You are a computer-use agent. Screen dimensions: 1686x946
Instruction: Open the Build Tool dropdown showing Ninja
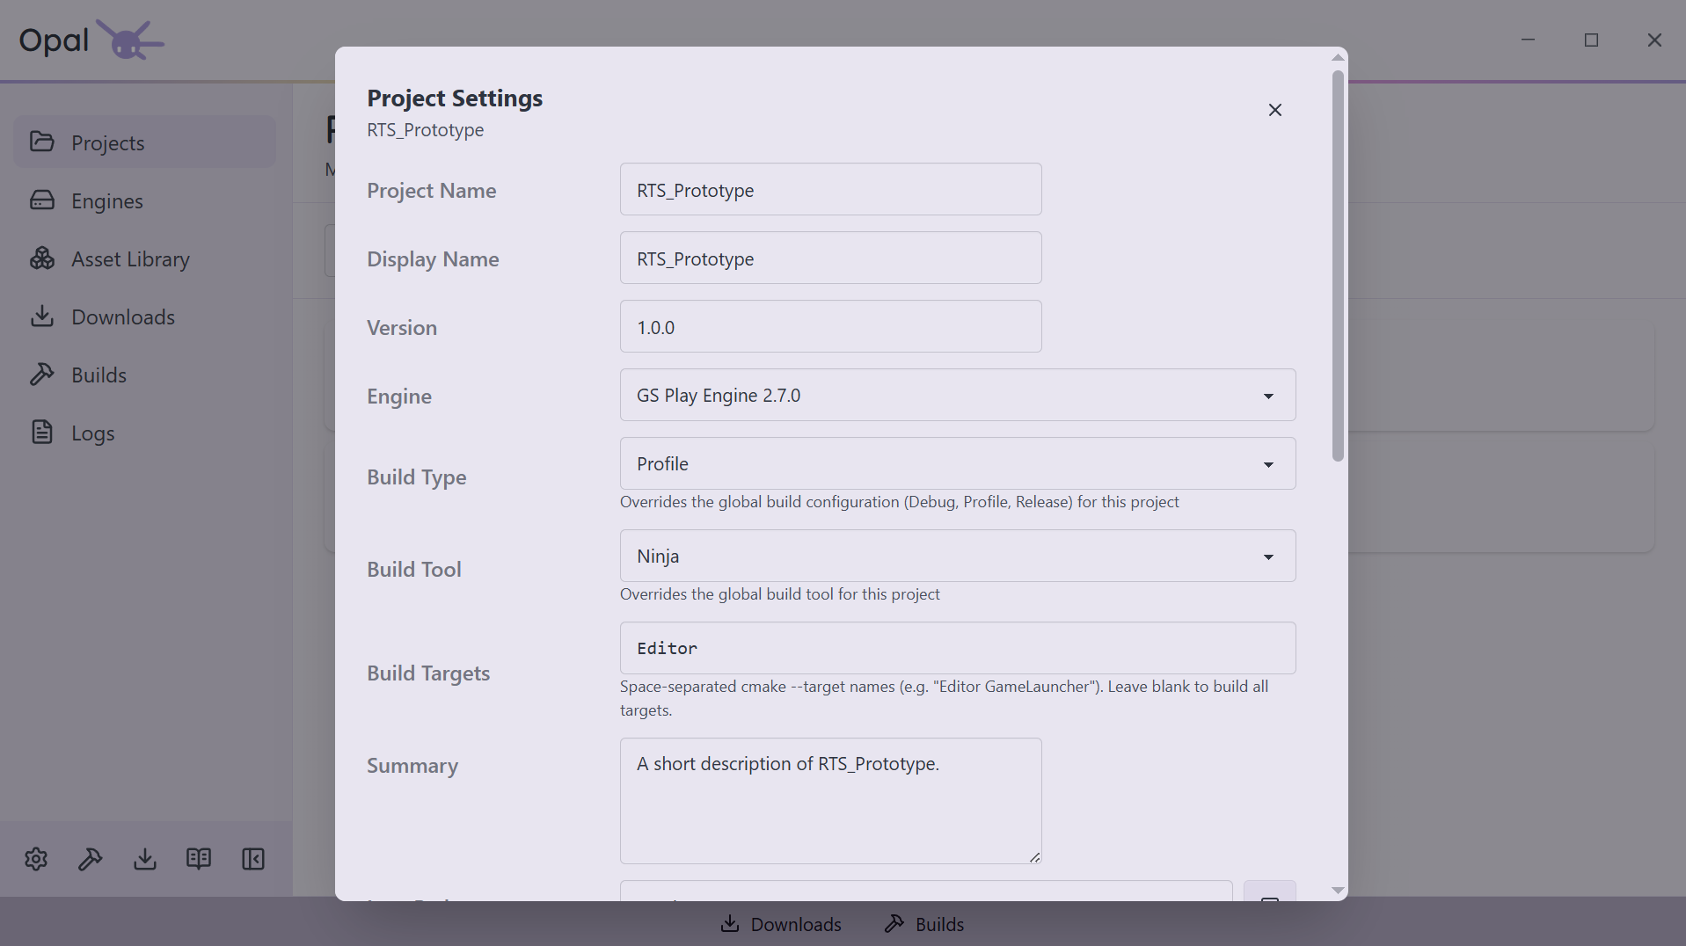958,556
